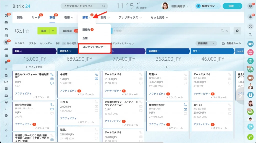
Task: Select 企業 from the 顧客 menu
Action: [85, 38]
